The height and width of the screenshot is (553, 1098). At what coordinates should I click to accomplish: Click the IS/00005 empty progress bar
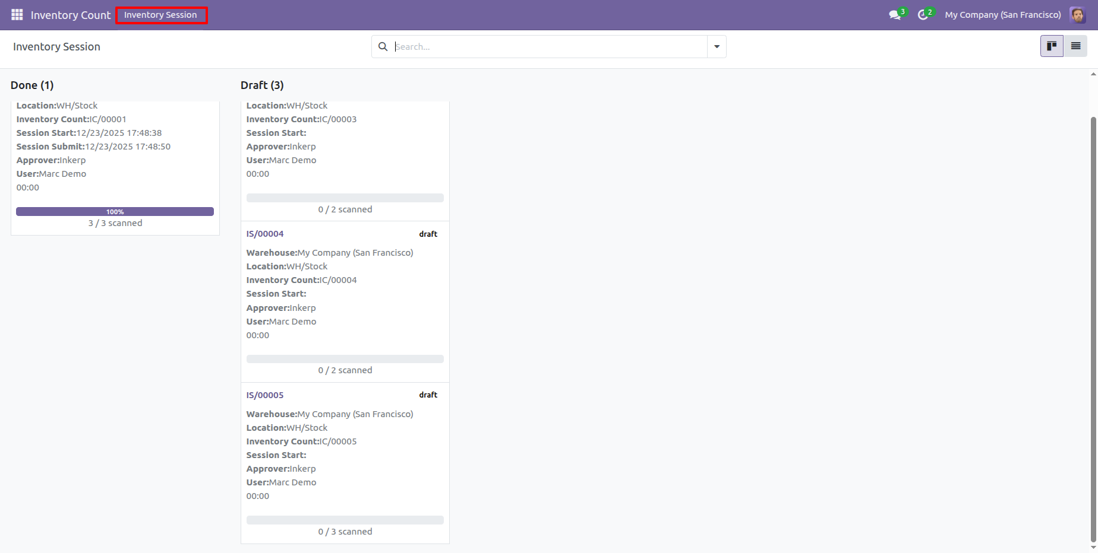[x=345, y=520]
